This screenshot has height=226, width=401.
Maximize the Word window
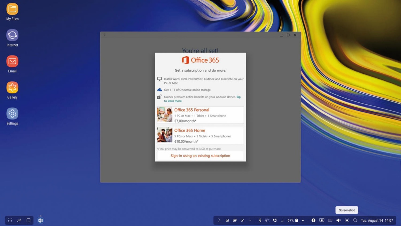click(288, 35)
